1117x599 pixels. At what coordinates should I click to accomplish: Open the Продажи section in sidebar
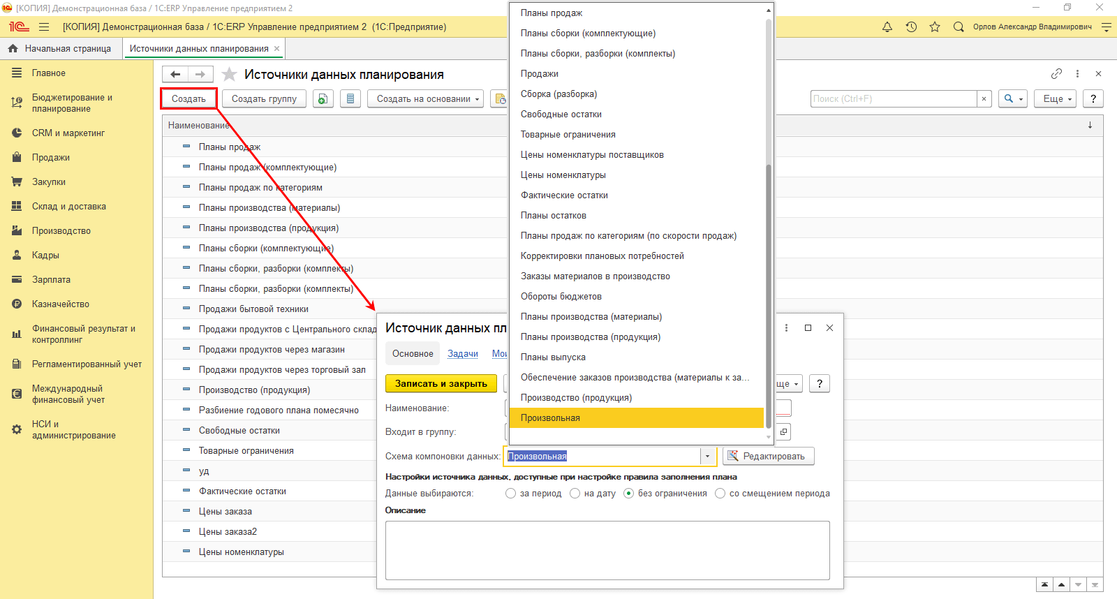pyautogui.click(x=77, y=157)
